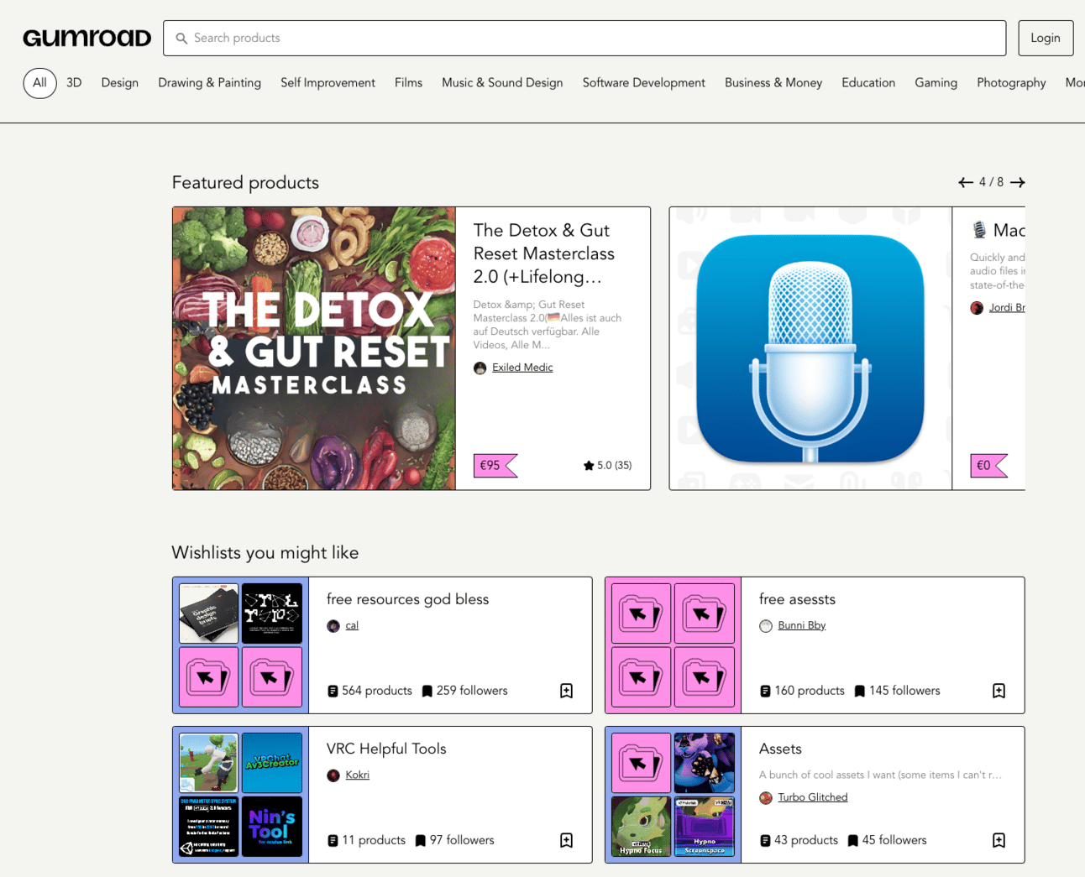Viewport: 1085px width, 877px height.
Task: Select the All category tab
Action: (39, 83)
